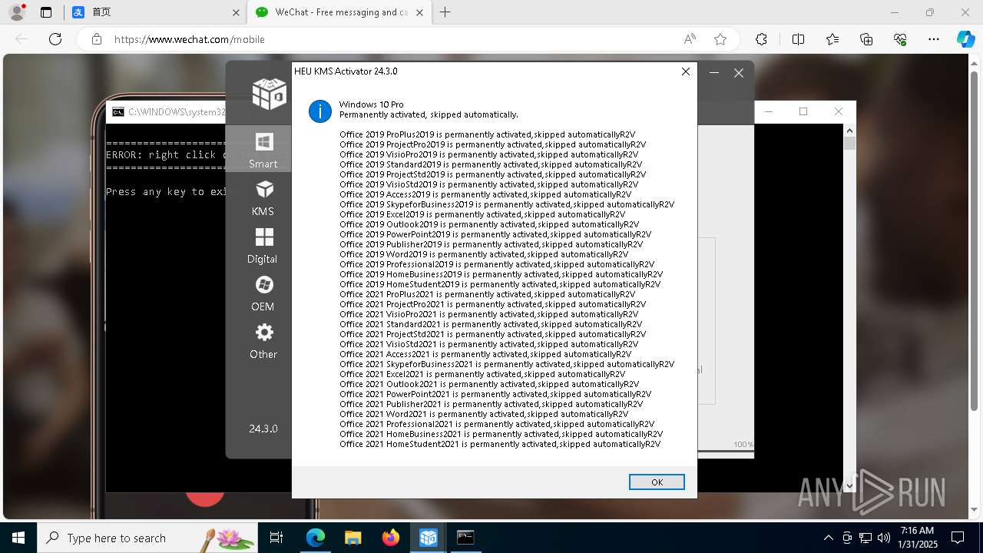
Task: Open browser Extensions menu
Action: [x=761, y=39]
